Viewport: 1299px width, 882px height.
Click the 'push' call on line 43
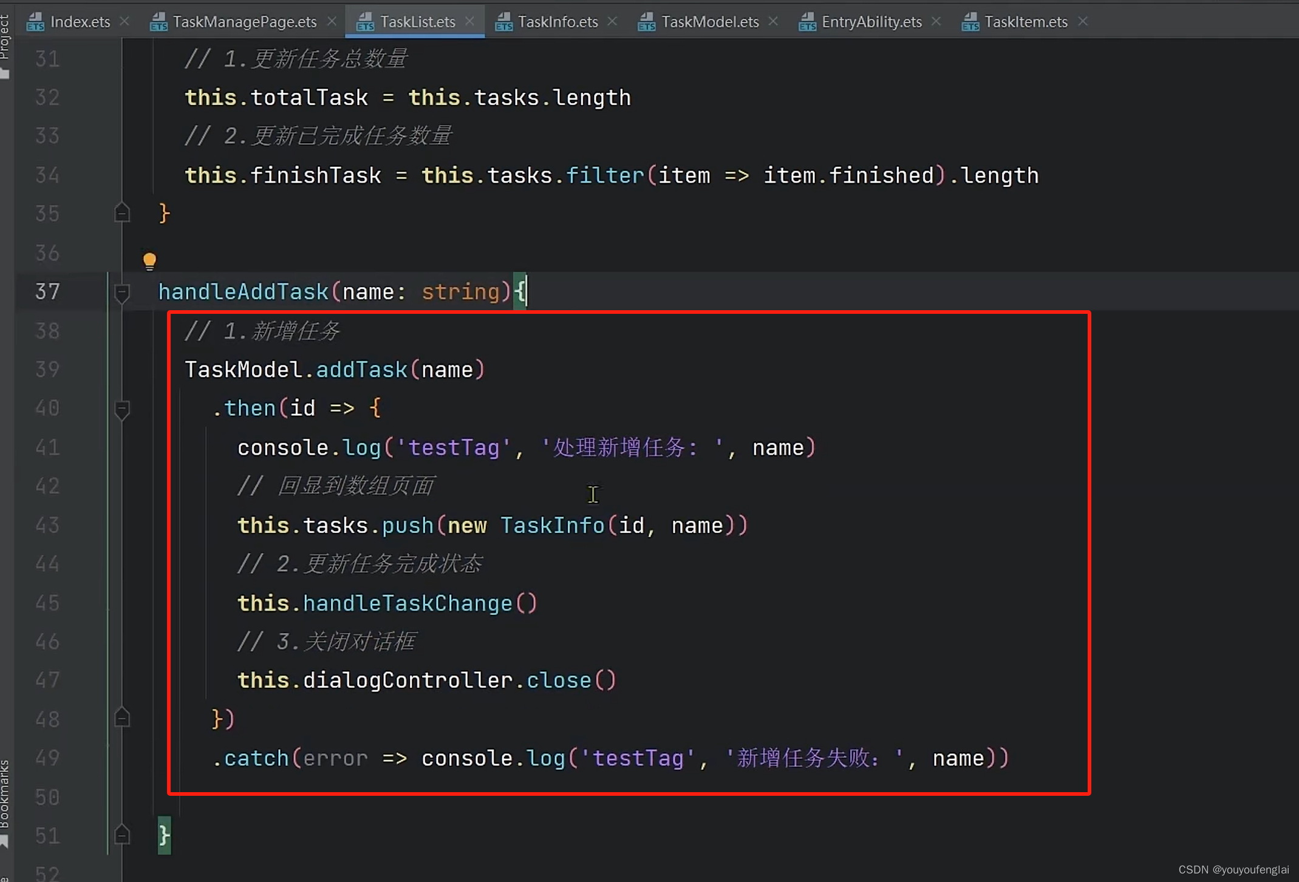tap(407, 525)
